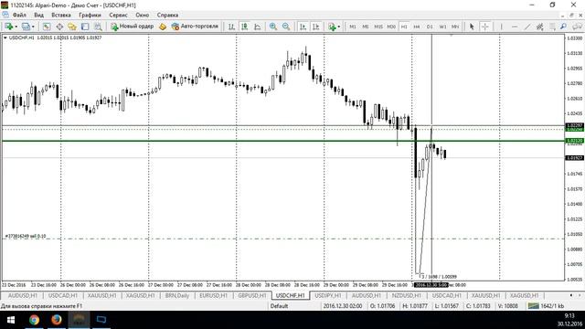Open the Terminal panel icon

pyautogui.click(x=85, y=27)
